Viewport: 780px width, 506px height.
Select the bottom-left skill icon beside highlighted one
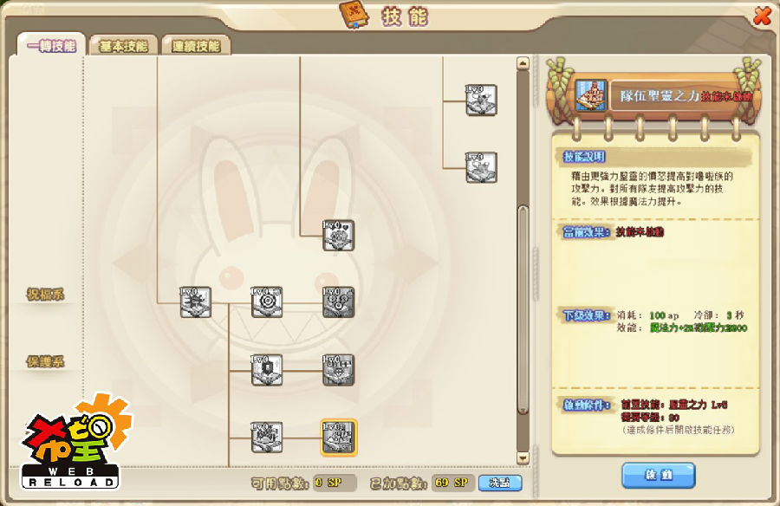pos(267,438)
